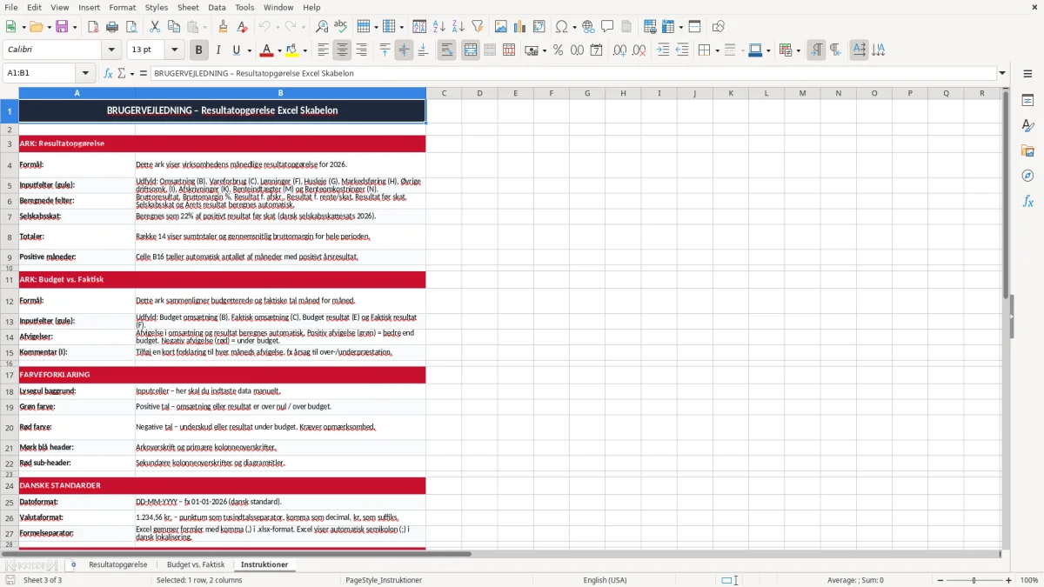Viewport: 1044px width, 587px height.
Task: Switch to the Budget vs. Faktisk sheet tab
Action: [x=196, y=564]
